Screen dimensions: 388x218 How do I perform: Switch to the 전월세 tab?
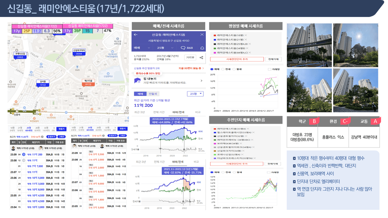tap(153, 94)
